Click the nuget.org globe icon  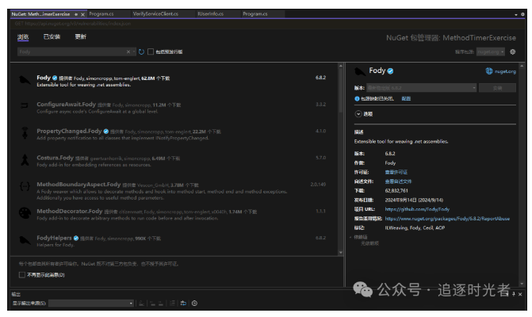489,71
